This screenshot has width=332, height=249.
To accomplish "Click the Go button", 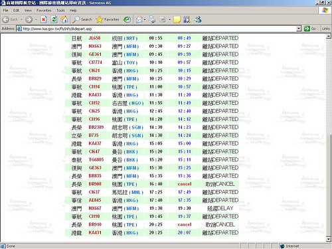I will [x=310, y=29].
